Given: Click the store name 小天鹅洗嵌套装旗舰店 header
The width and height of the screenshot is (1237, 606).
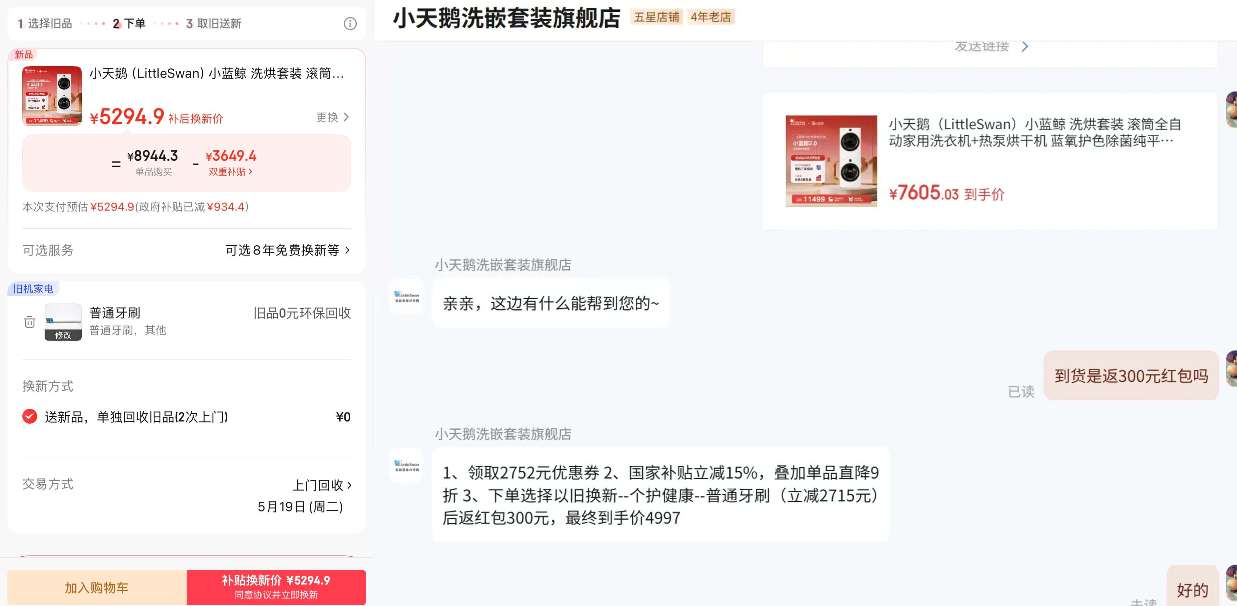Looking at the screenshot, I should click(x=507, y=18).
